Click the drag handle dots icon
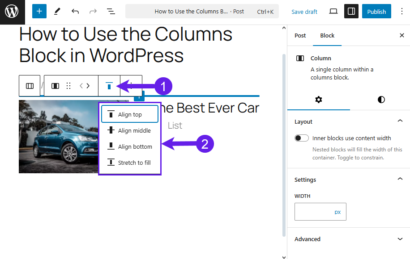The image size is (410, 259). [68, 86]
